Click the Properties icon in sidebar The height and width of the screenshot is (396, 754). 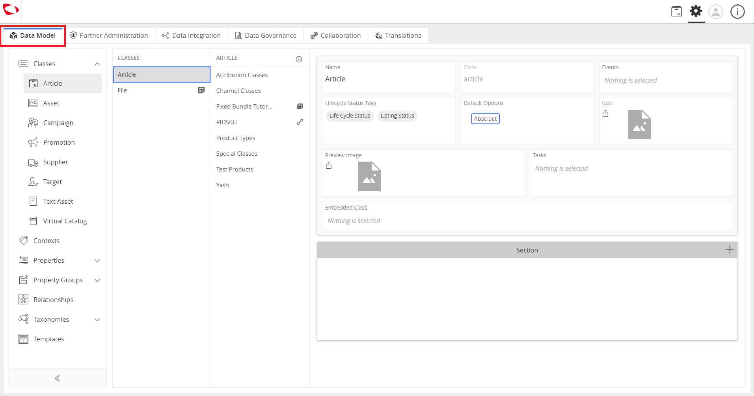pyautogui.click(x=24, y=260)
